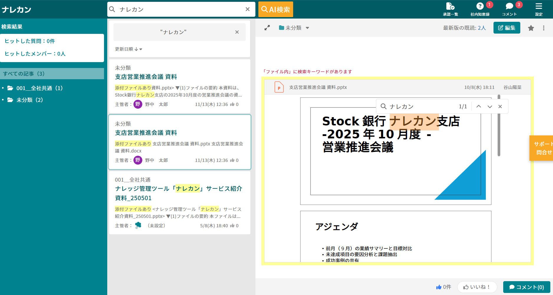Close the in-file search with its X
553x295 pixels.
(x=500, y=106)
